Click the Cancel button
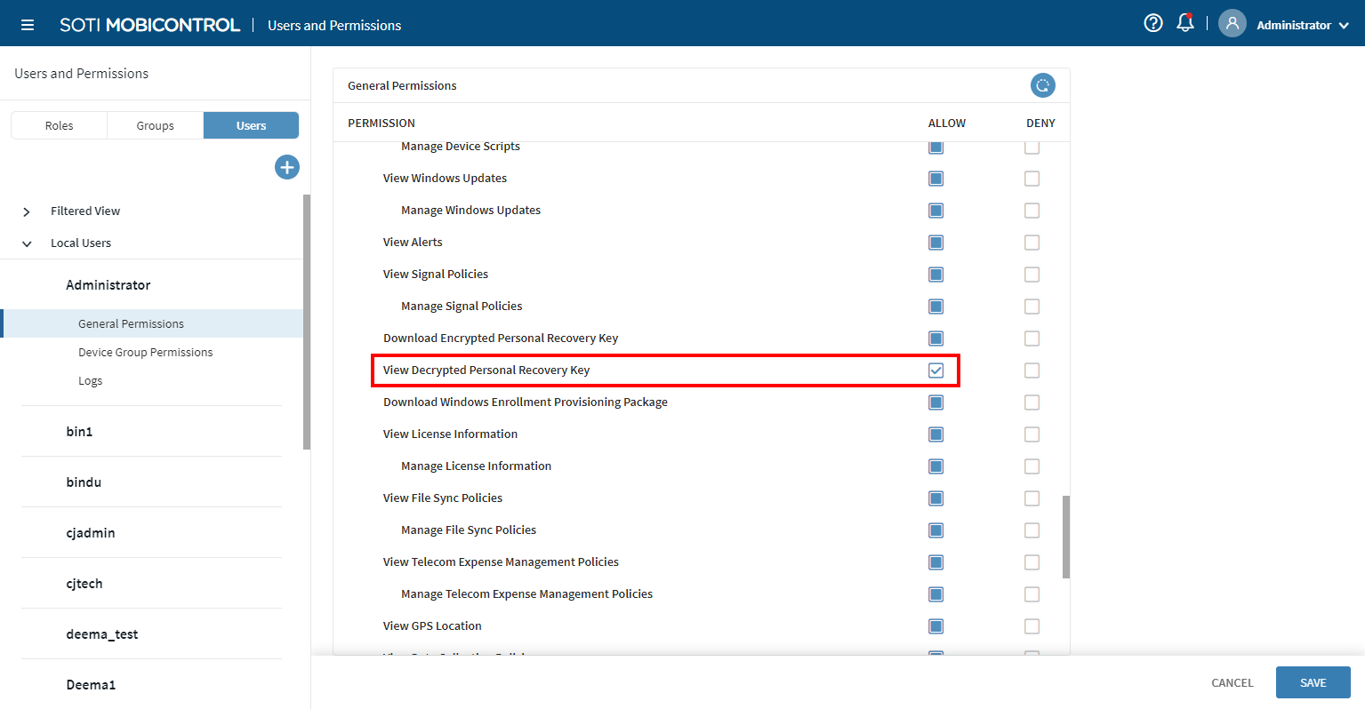Image resolution: width=1365 pixels, height=709 pixels. [1232, 682]
